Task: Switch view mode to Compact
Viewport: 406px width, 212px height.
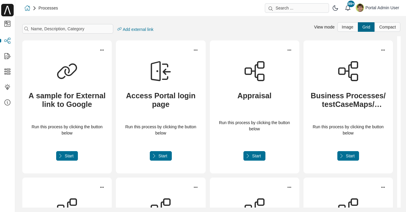Action: tap(387, 27)
